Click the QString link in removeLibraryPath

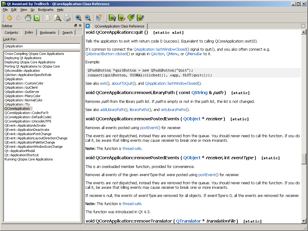coord(200,93)
